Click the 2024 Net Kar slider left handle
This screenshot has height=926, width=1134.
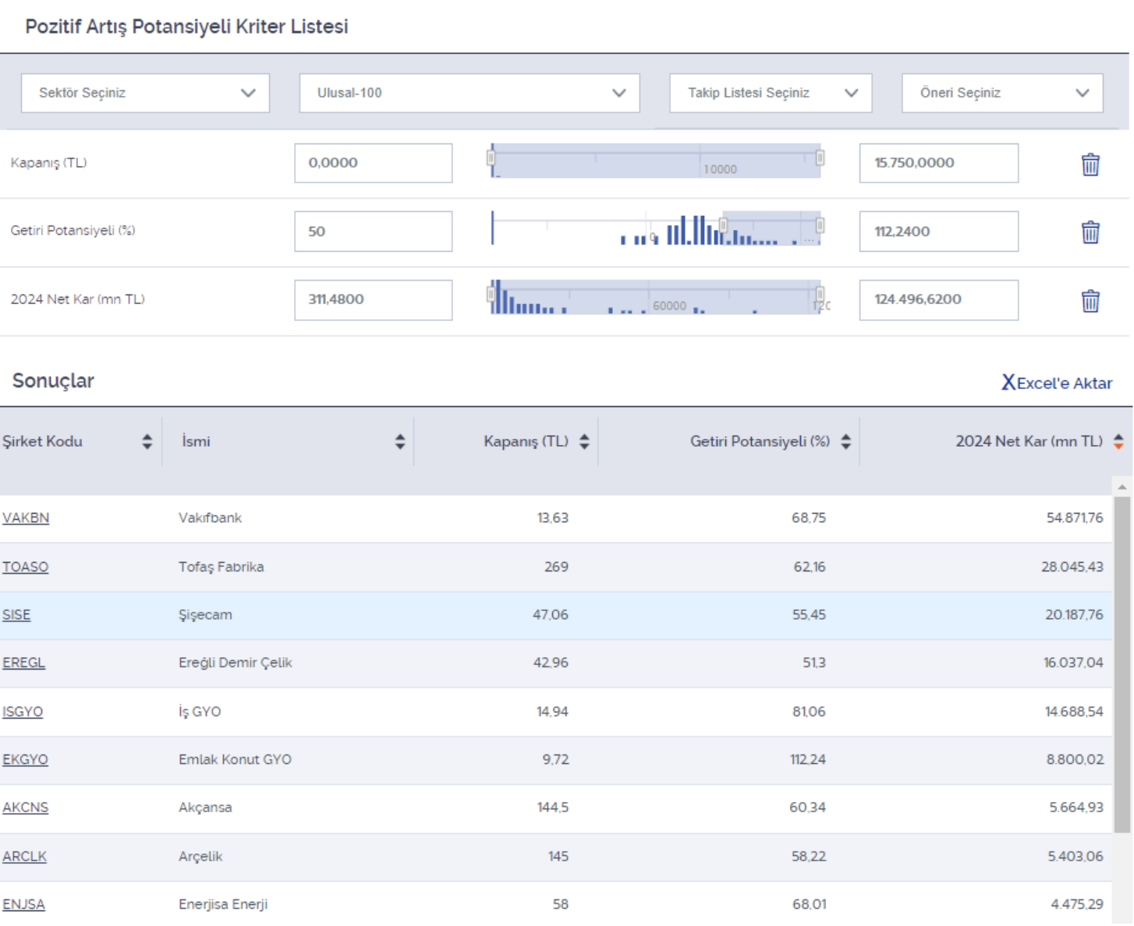(491, 295)
